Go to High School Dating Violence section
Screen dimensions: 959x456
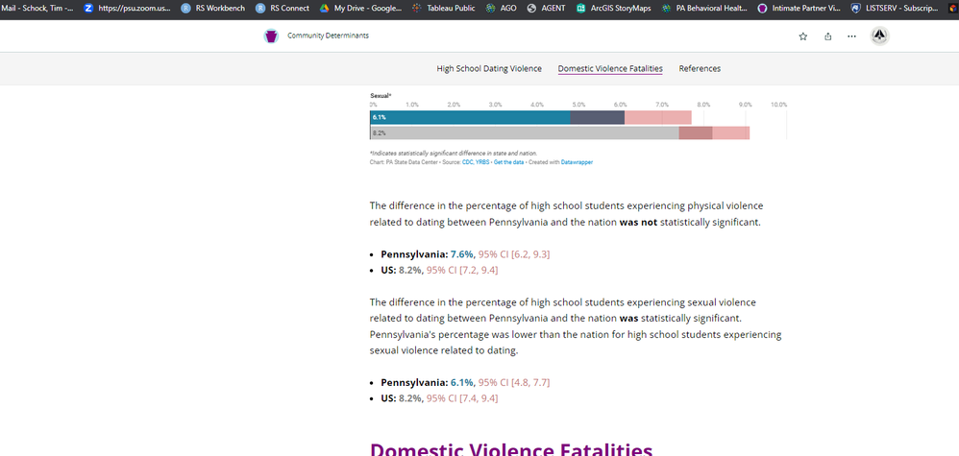(489, 68)
